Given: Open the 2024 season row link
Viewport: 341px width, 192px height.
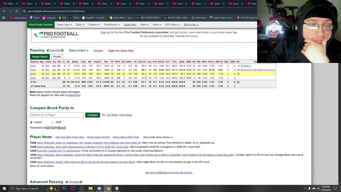Looking at the screenshot, I should (33, 74).
